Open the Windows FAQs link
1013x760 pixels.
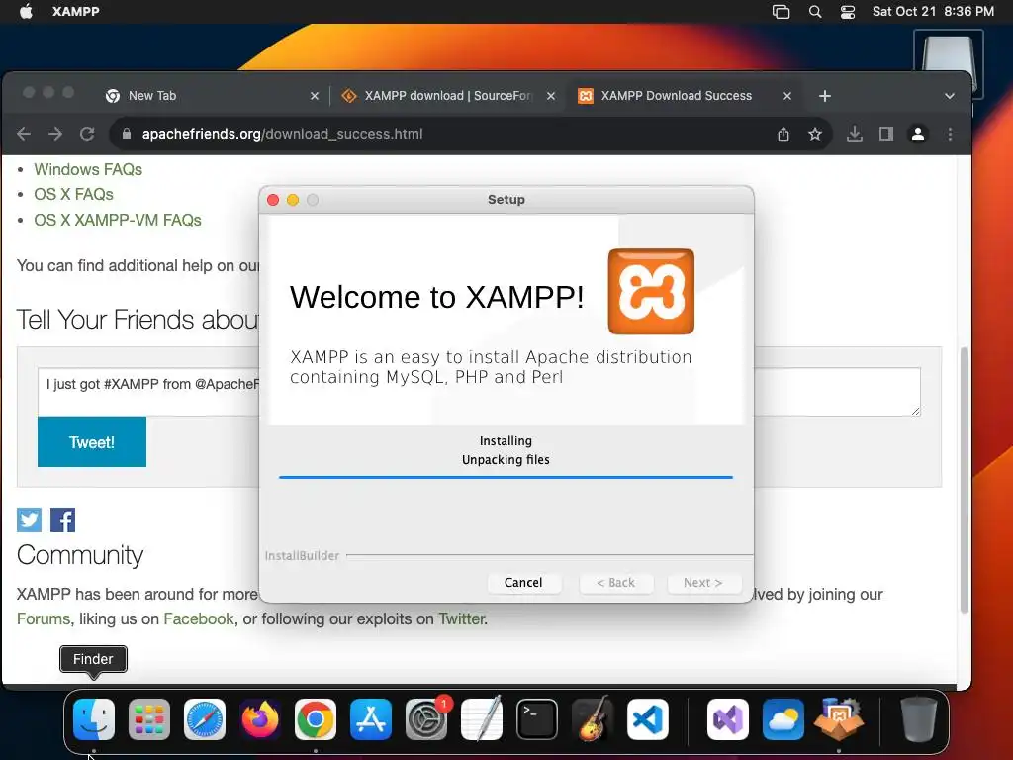88,169
